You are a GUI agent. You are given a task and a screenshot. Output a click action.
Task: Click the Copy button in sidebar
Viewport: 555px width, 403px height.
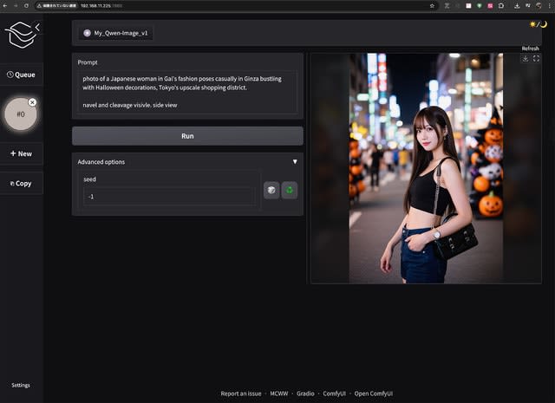(21, 183)
